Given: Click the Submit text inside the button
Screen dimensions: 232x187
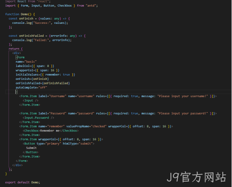Looking at the screenshot, I should [x=31, y=148].
